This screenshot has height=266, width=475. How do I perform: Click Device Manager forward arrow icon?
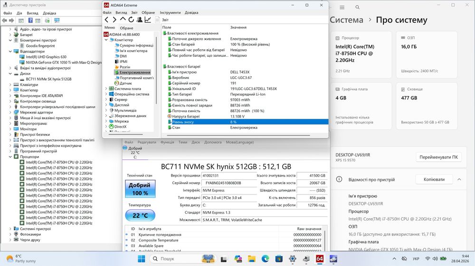click(11, 20)
